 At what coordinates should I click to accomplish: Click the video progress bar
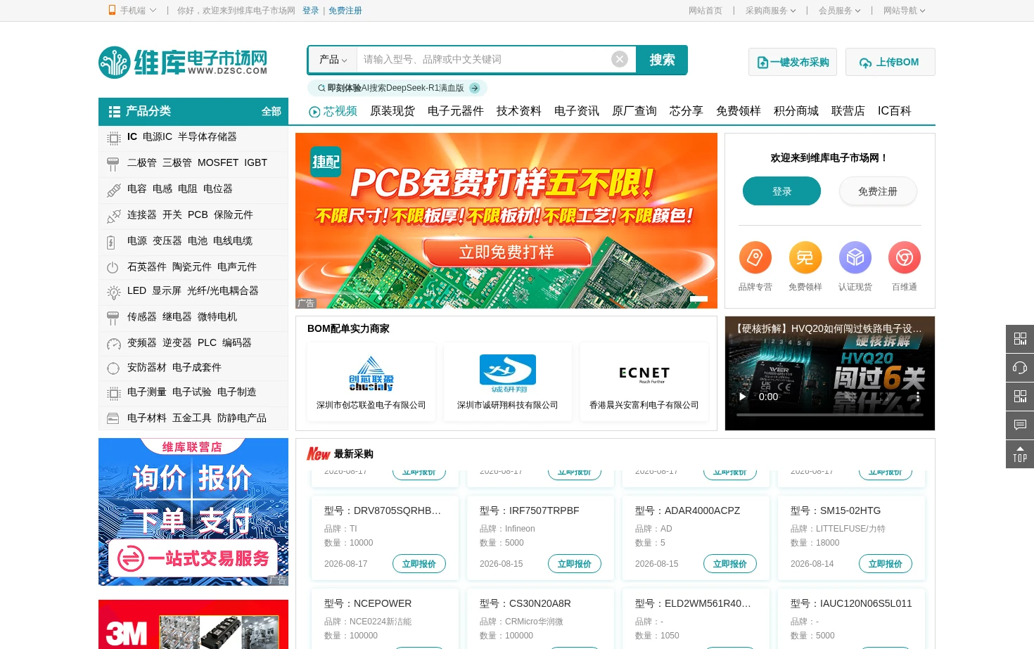click(830, 415)
